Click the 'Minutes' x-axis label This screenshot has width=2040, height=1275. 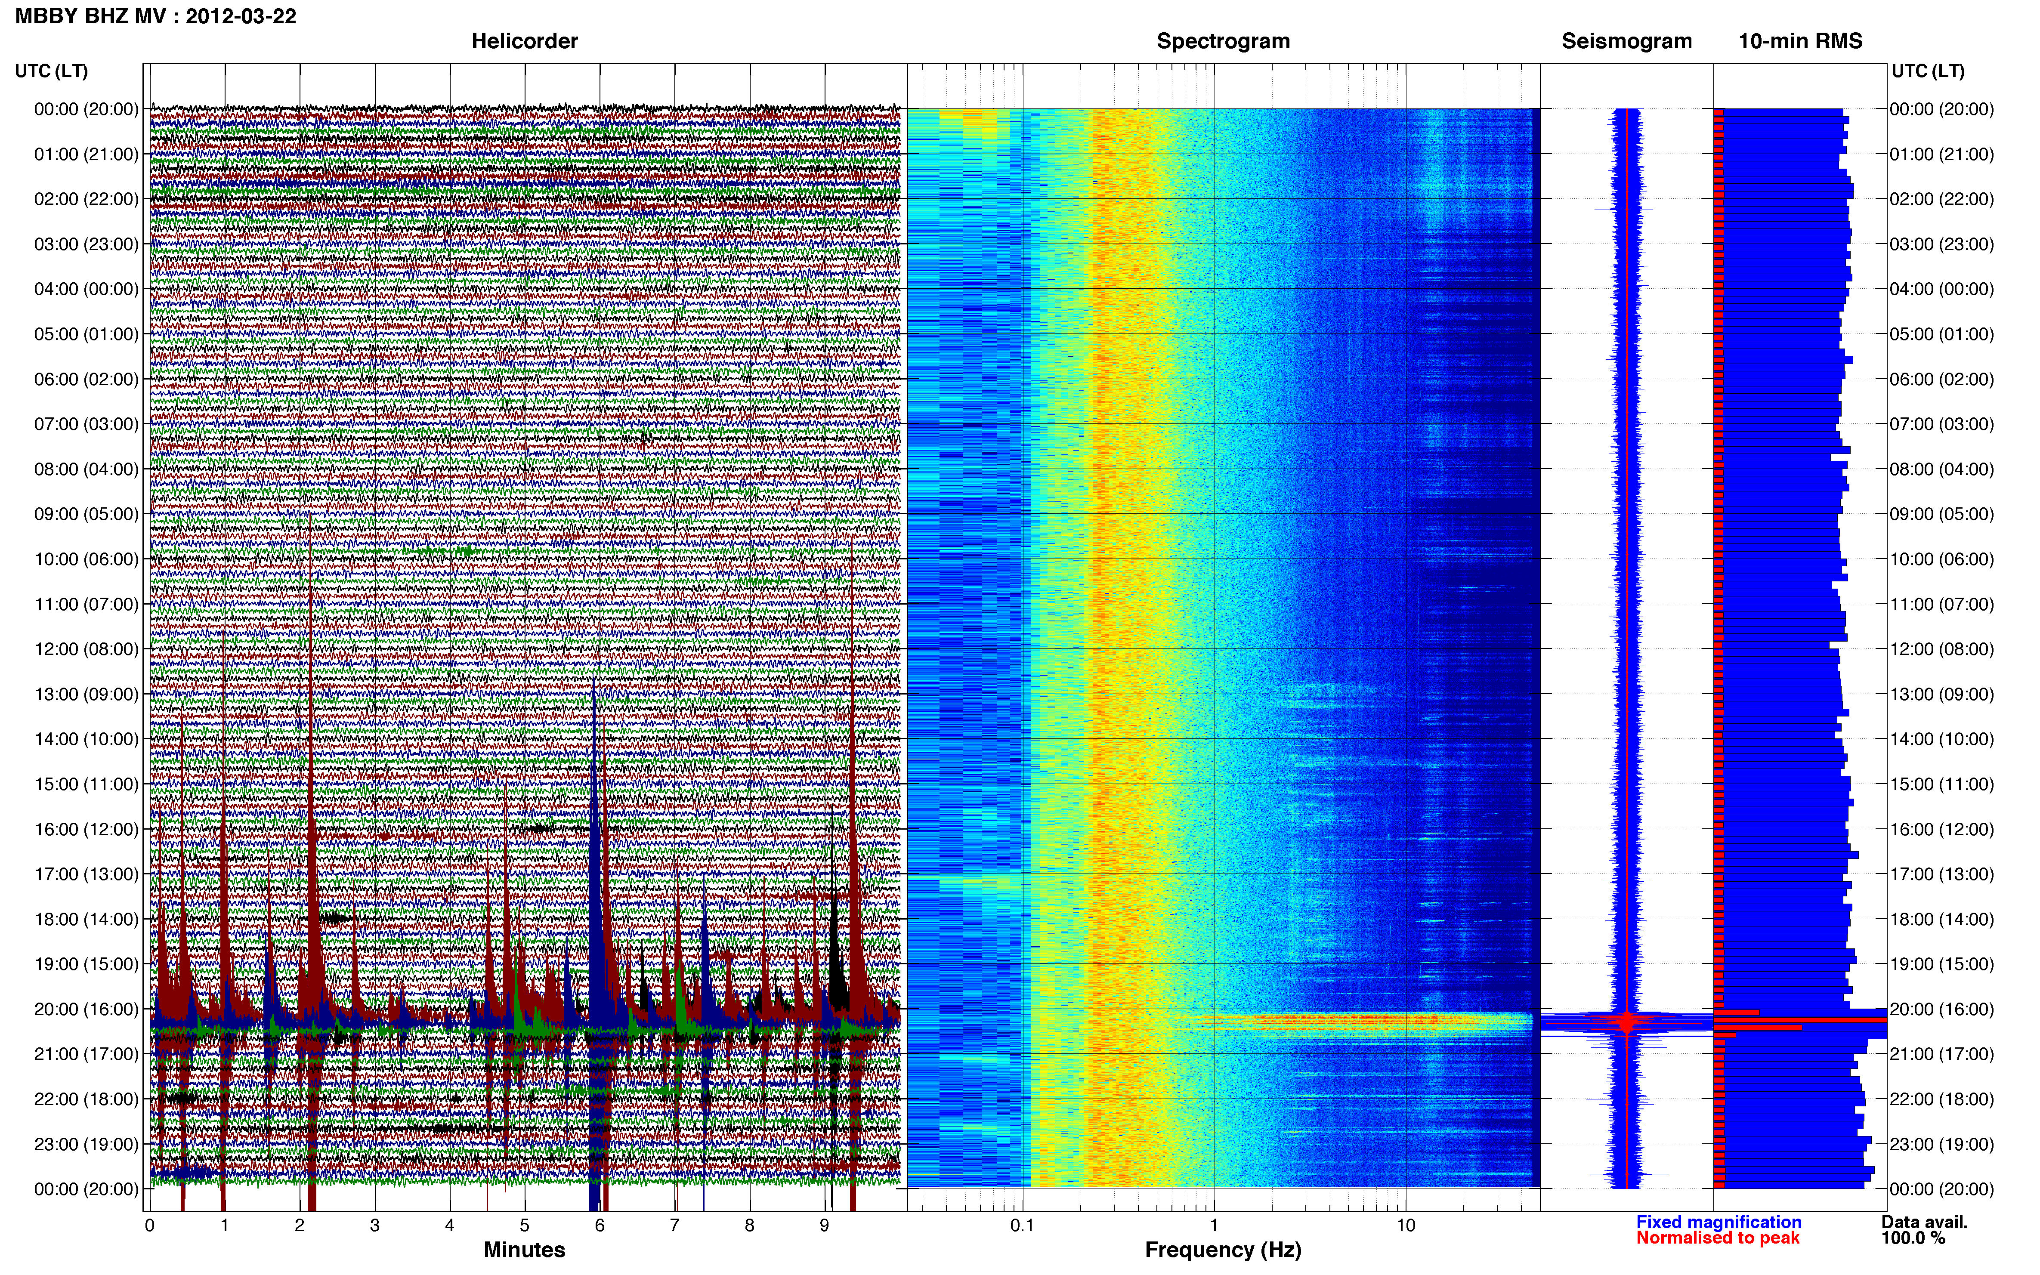pyautogui.click(x=524, y=1250)
